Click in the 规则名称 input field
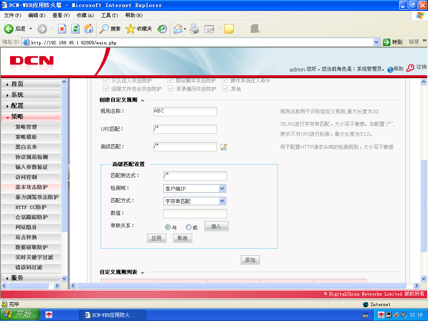The image size is (428, 321). coord(185,111)
